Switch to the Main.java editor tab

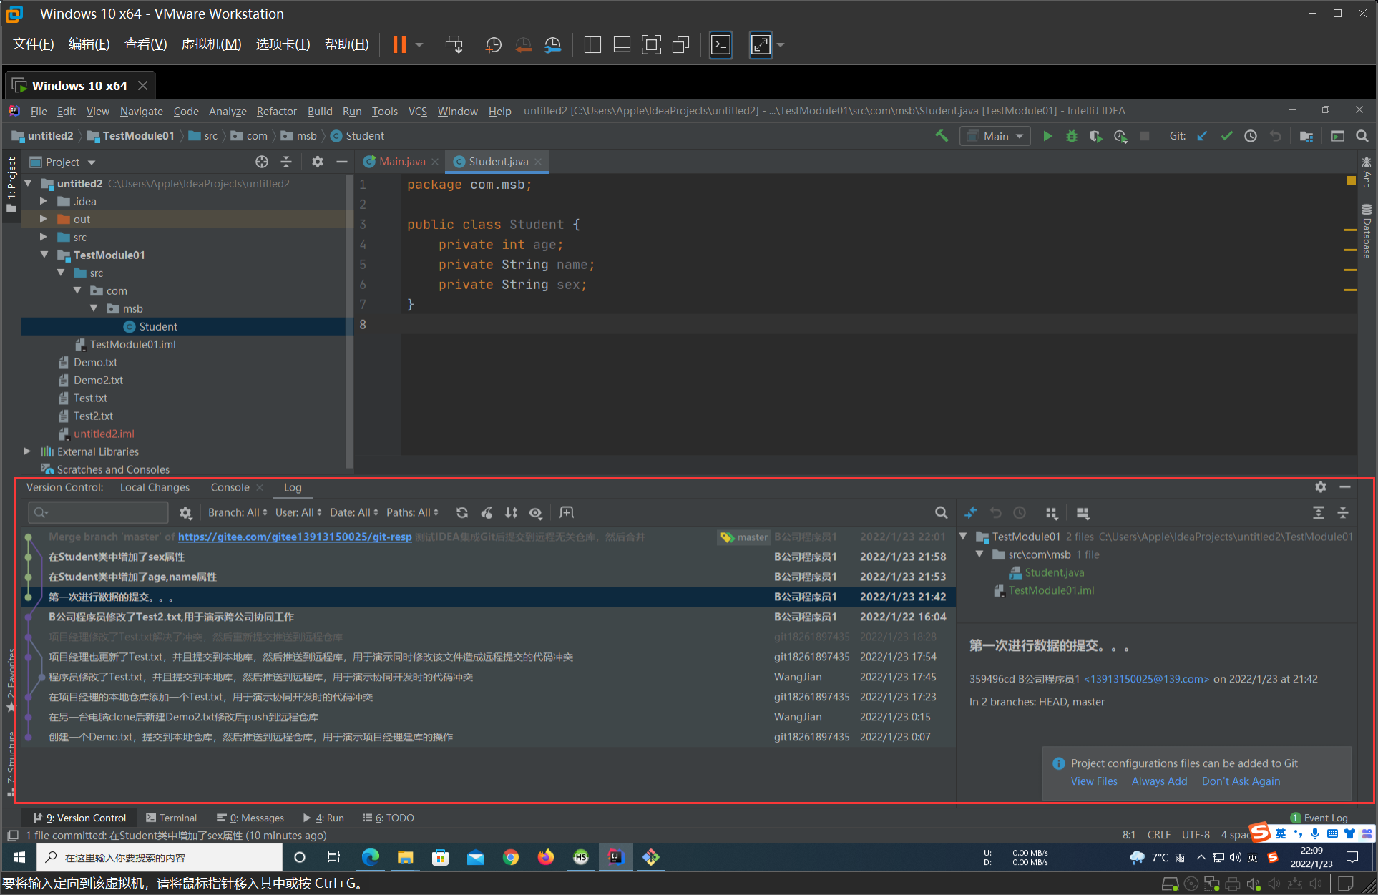click(x=401, y=162)
